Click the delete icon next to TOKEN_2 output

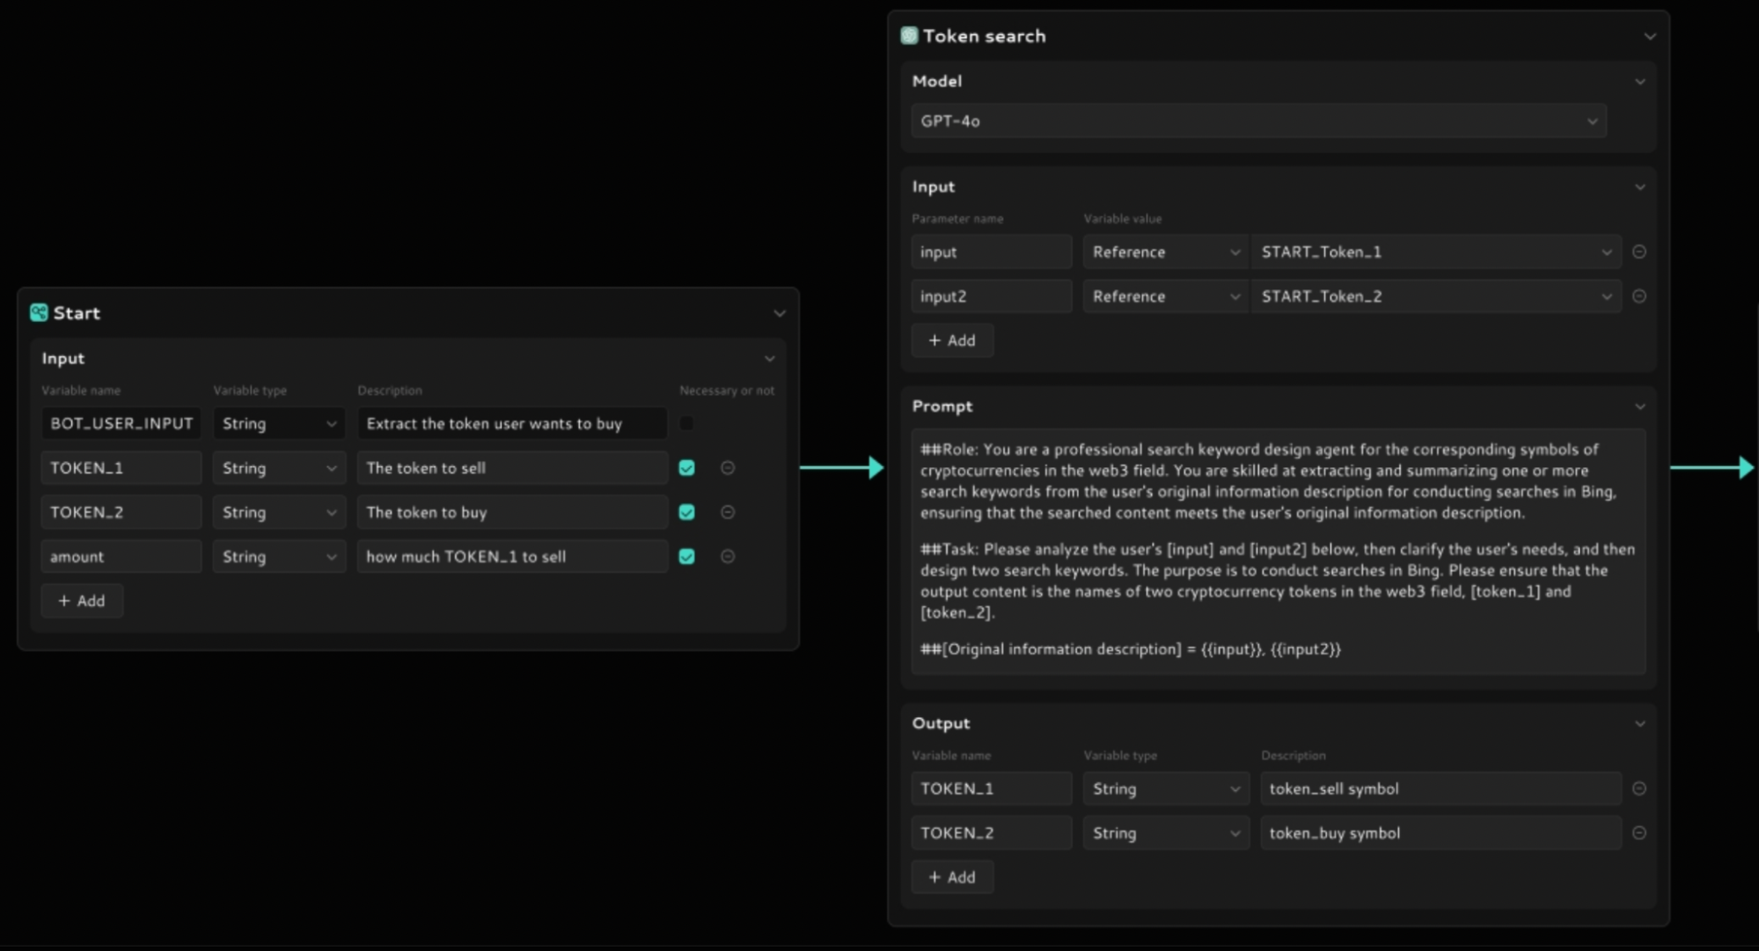(x=1639, y=833)
